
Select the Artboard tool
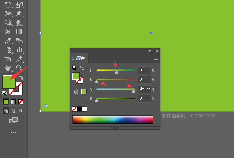[x=8, y=59]
